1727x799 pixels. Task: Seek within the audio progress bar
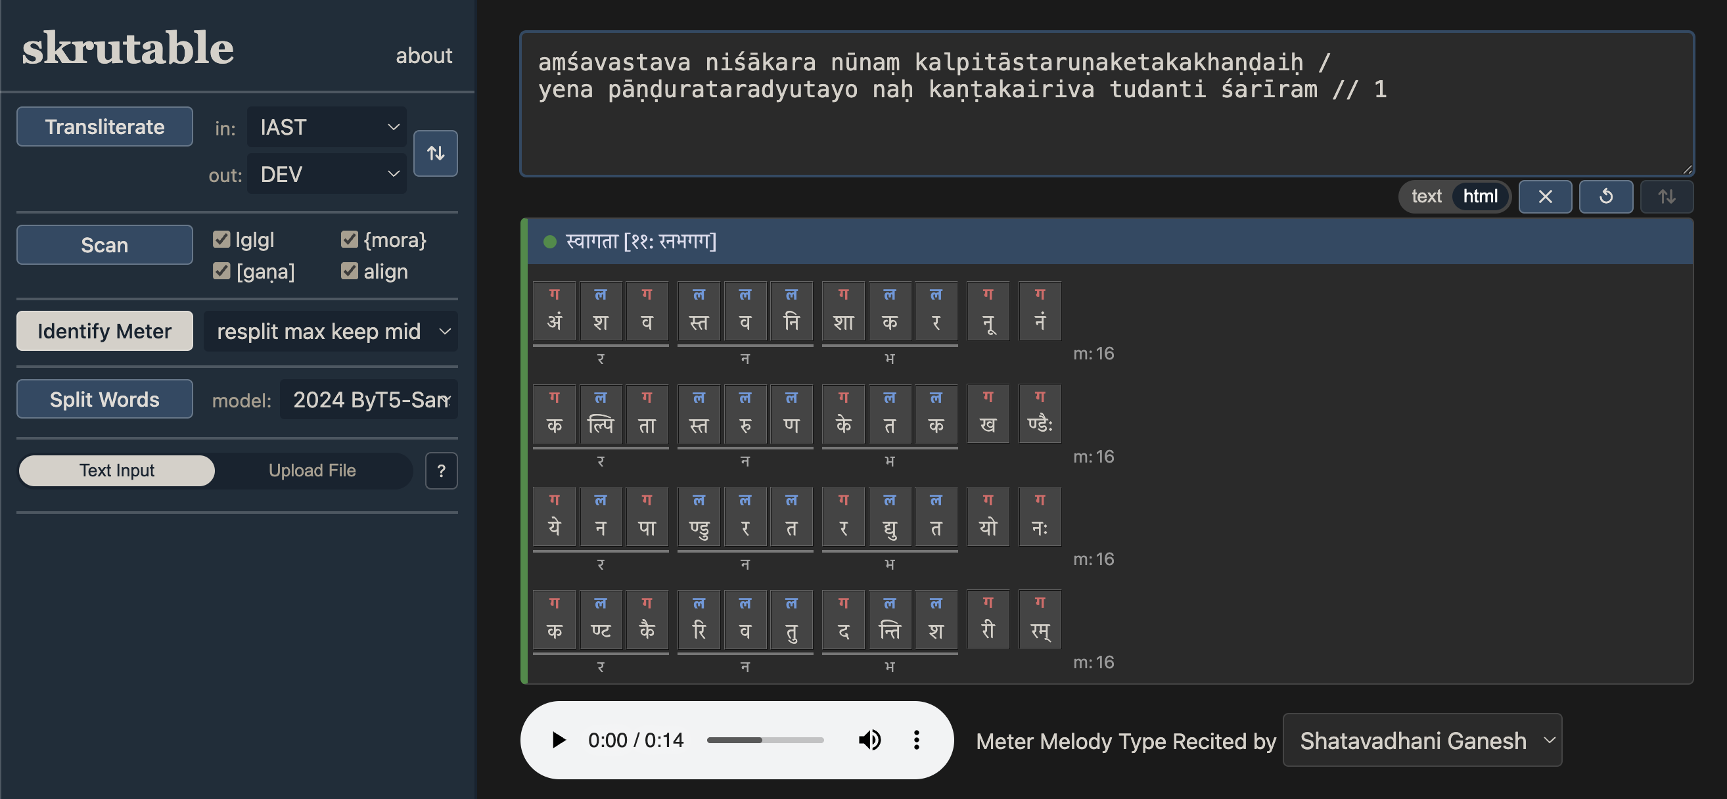(765, 740)
